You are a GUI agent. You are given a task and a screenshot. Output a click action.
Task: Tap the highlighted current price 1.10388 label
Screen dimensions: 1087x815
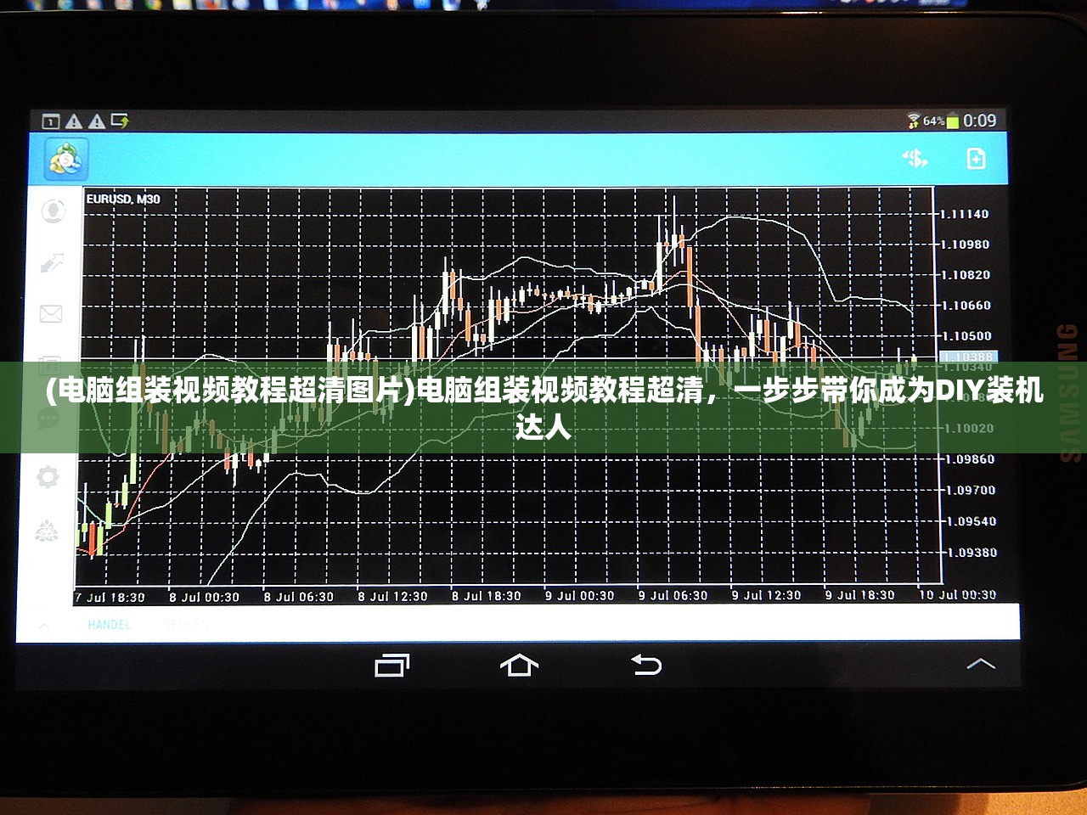click(x=968, y=357)
